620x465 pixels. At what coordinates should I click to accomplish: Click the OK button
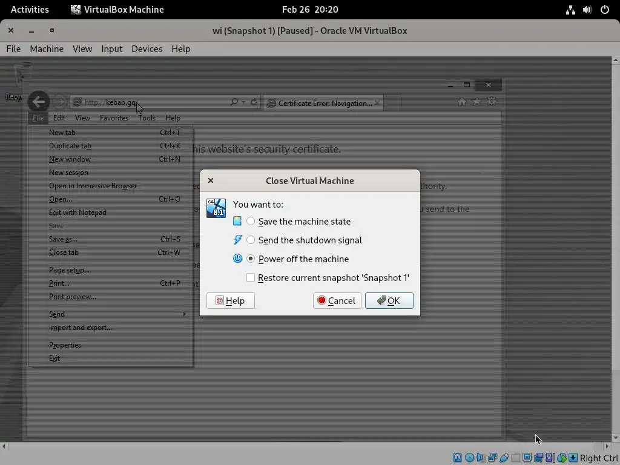[x=389, y=300]
